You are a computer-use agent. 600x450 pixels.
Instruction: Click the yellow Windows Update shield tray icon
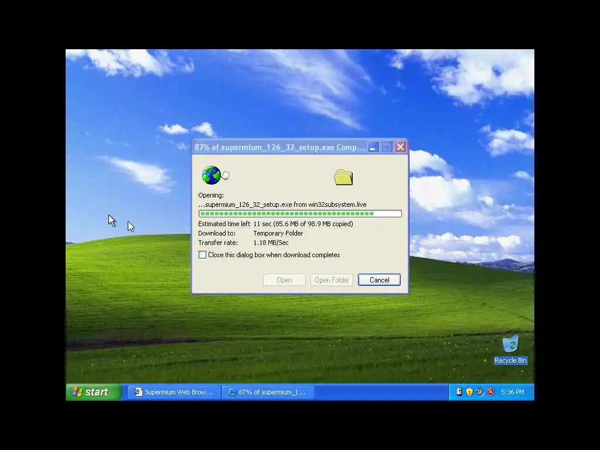(x=469, y=392)
